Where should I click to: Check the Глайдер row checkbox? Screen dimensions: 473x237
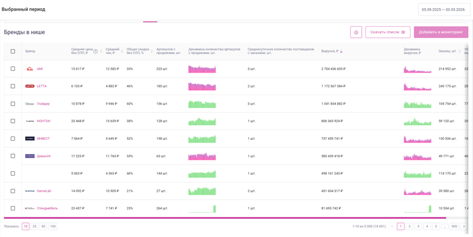click(x=13, y=104)
